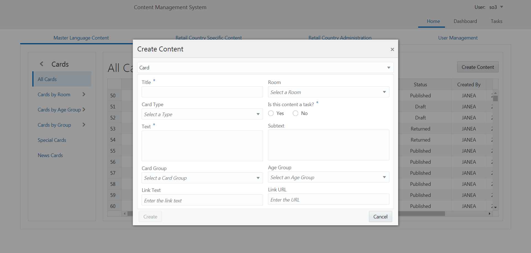Open the Age Group dropdown
531x253 pixels.
point(329,177)
